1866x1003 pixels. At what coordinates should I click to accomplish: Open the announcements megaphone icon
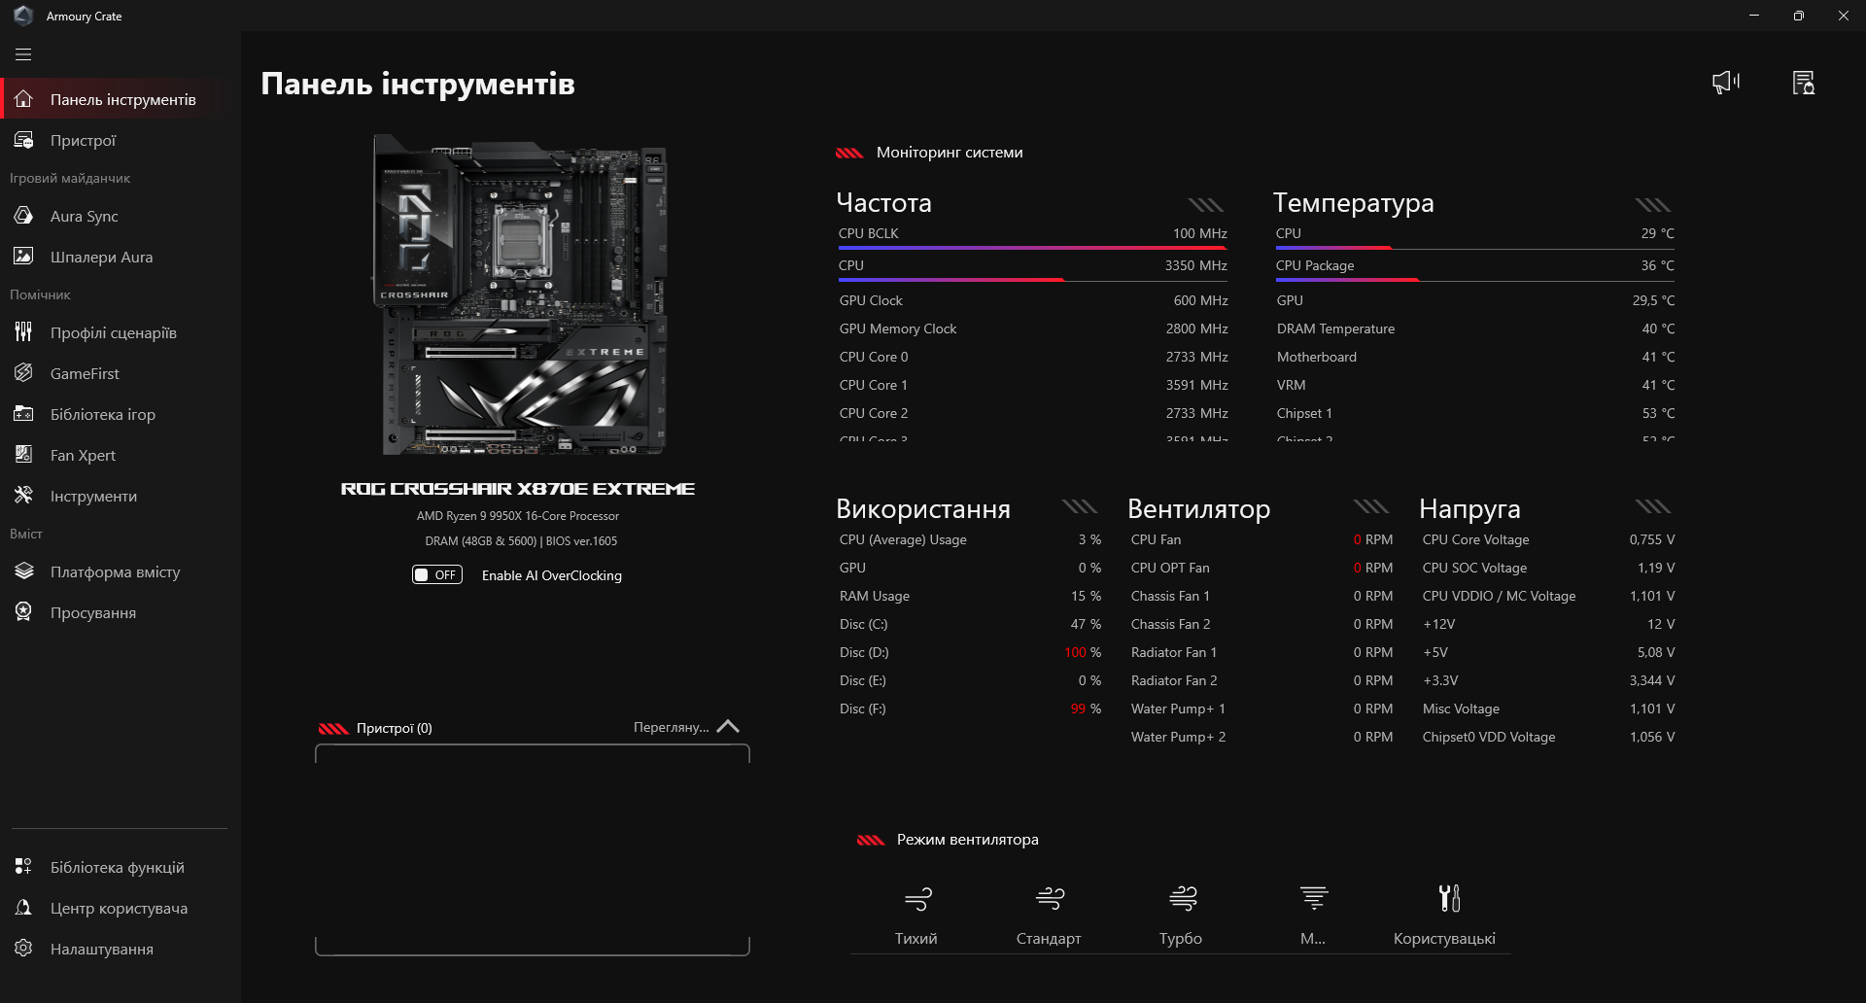click(1726, 83)
